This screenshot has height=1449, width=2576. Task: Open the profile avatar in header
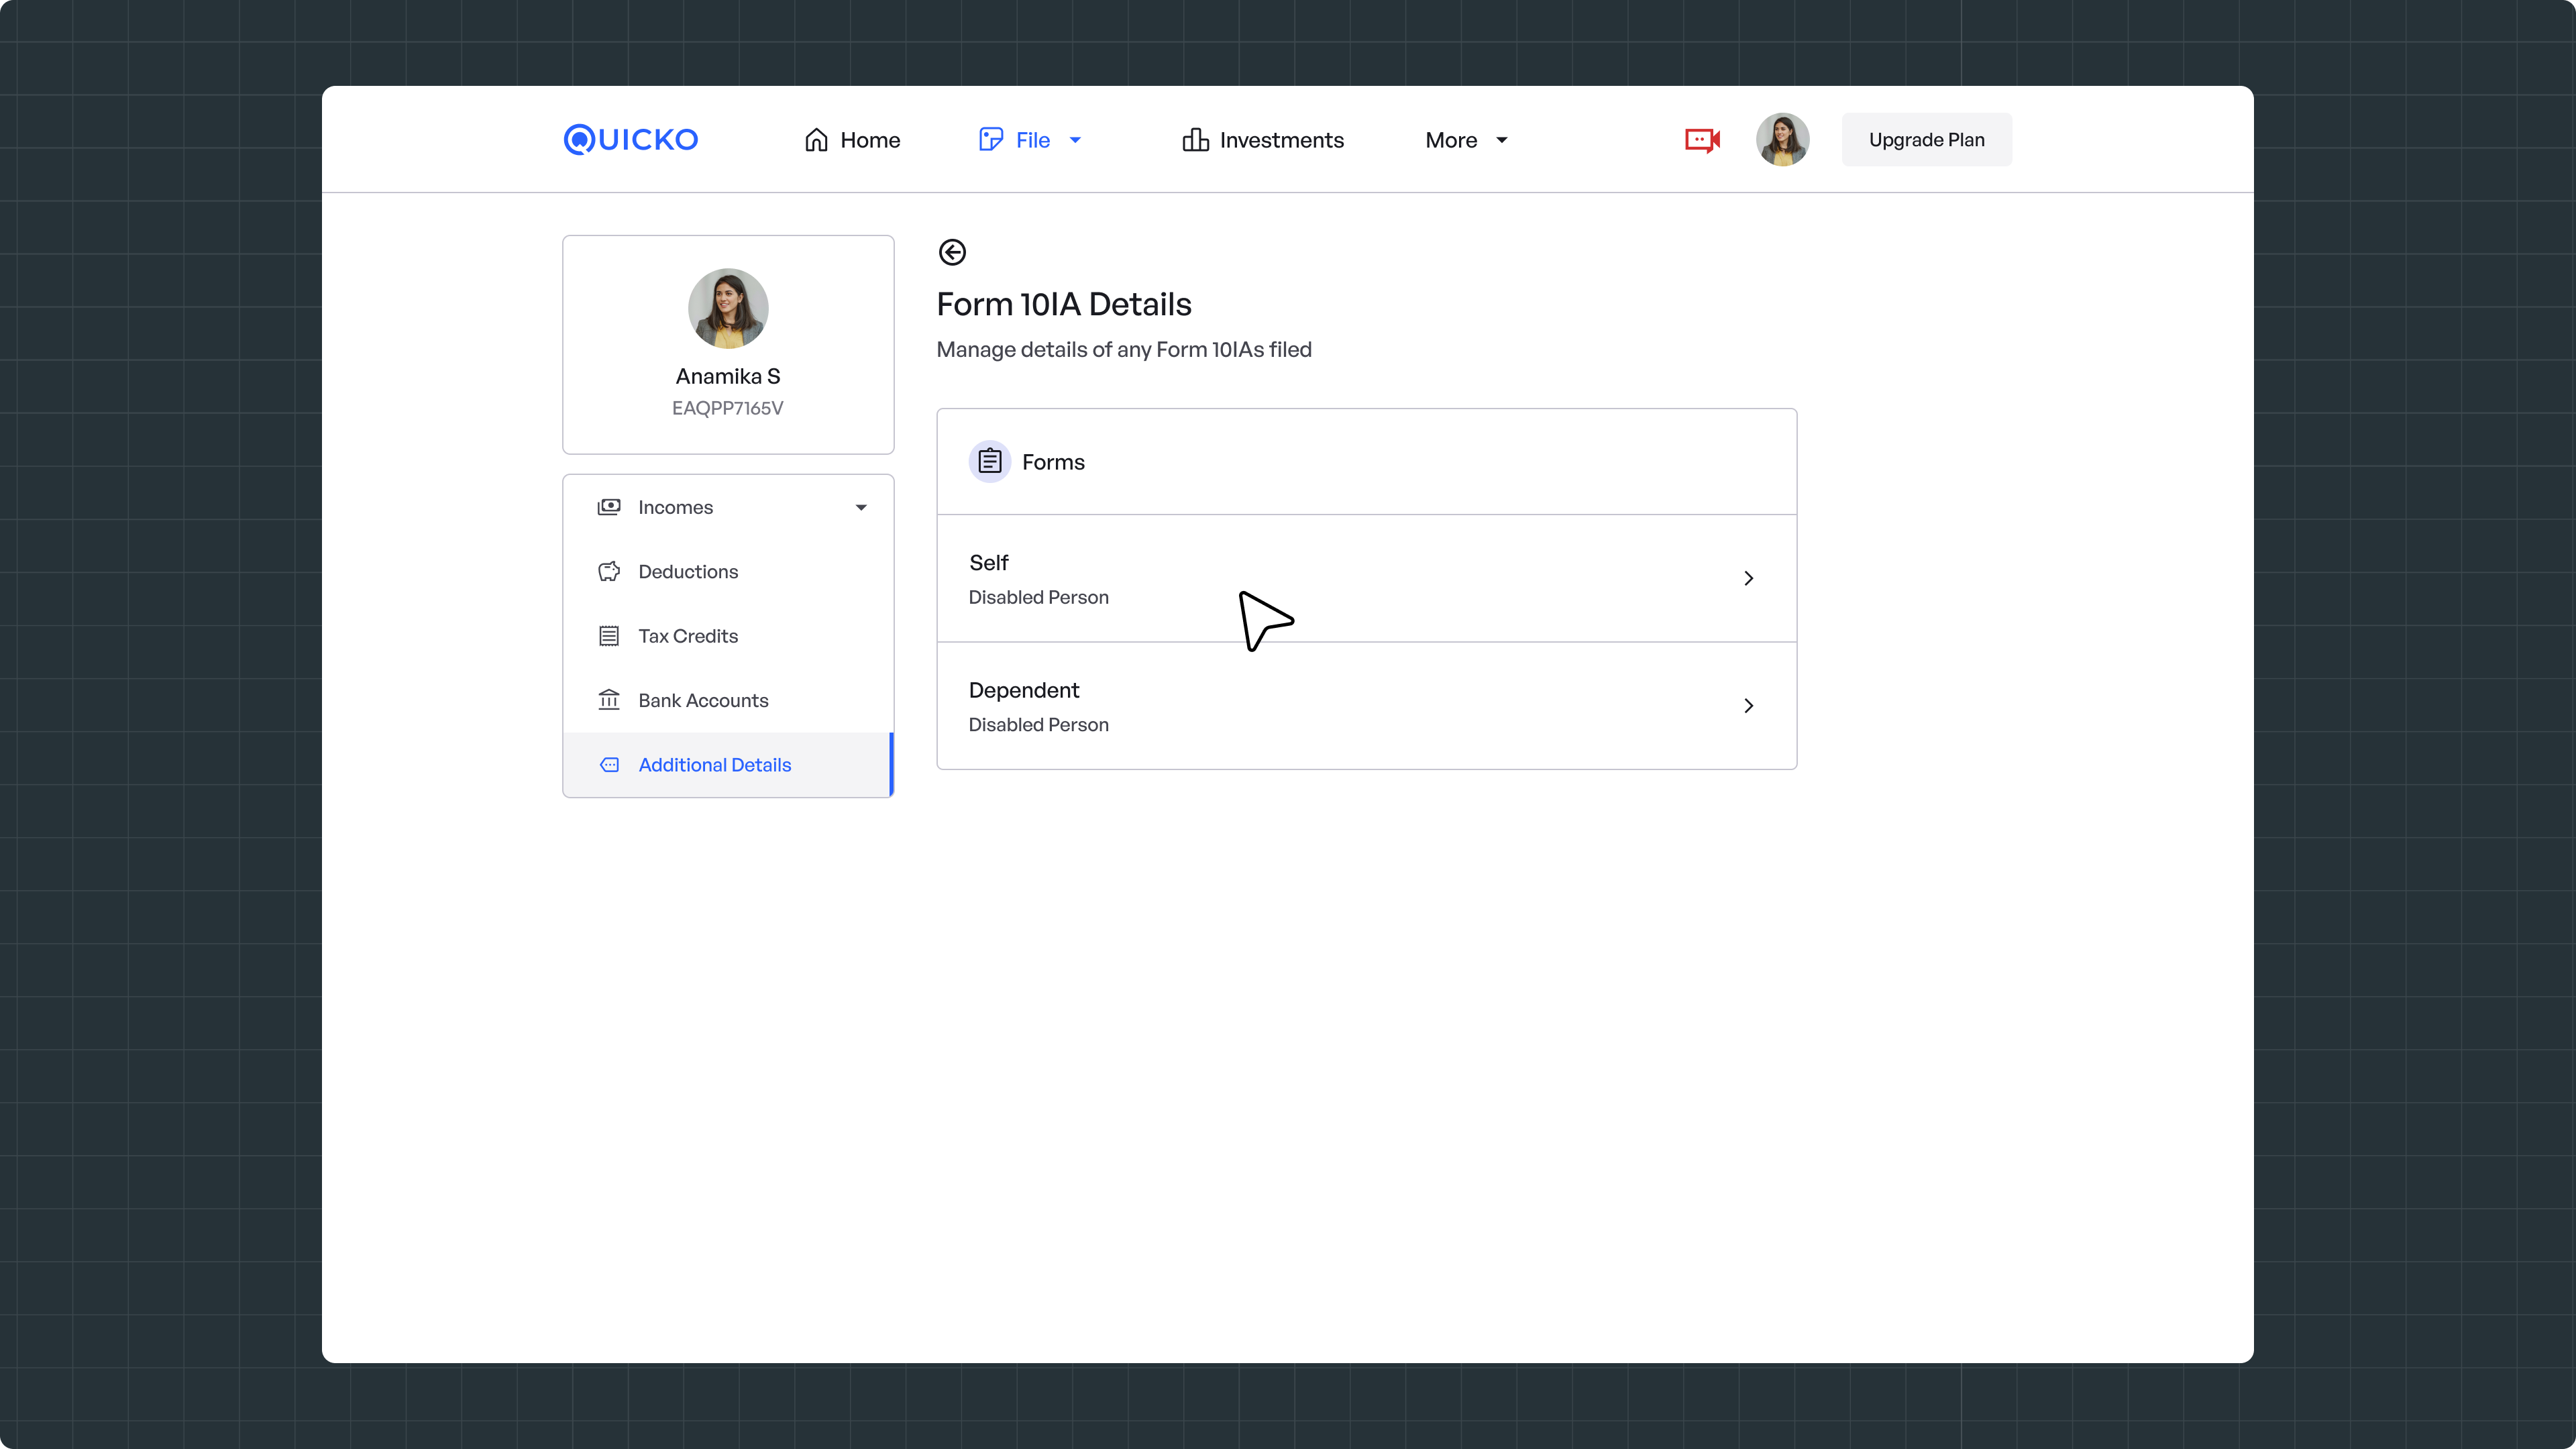point(1782,140)
